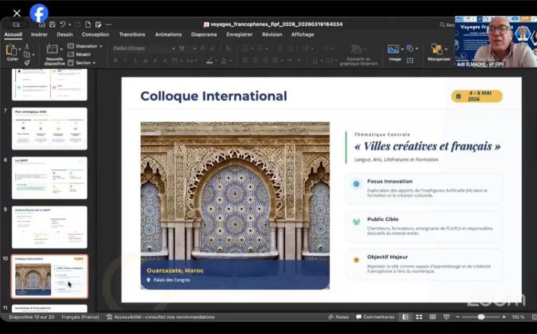Click the scissors cut icon
Screen dimensions: 537x334
[x=27, y=46]
